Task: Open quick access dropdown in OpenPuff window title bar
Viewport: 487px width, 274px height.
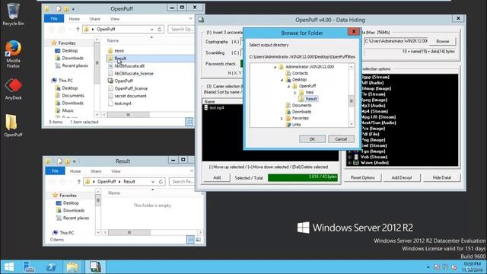Action: point(73,9)
